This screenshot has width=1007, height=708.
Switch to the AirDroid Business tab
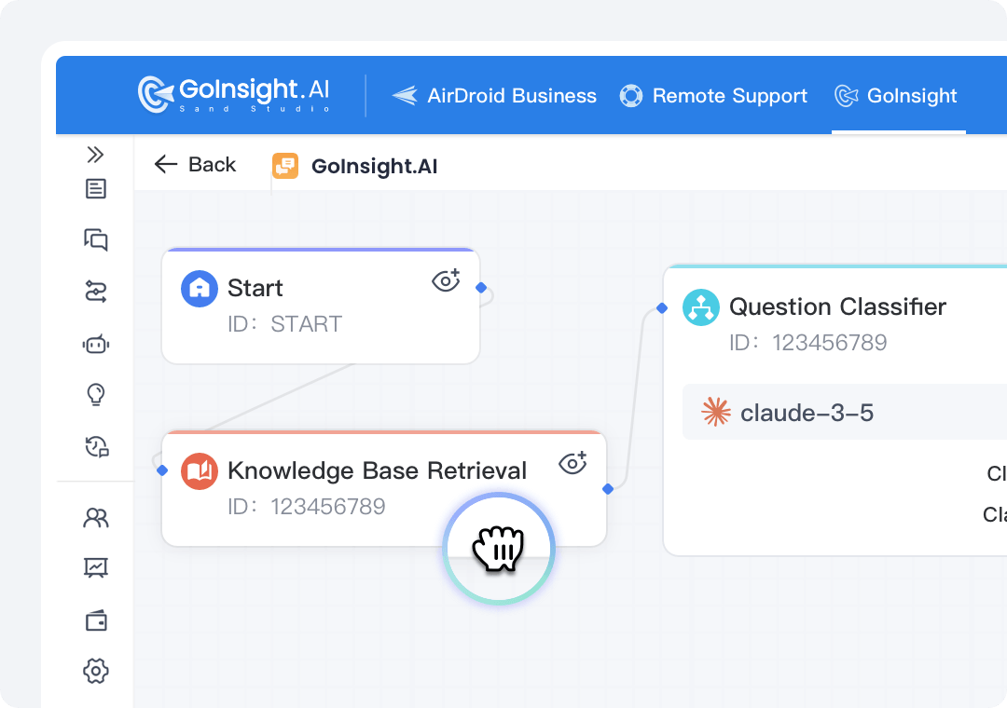(x=494, y=96)
